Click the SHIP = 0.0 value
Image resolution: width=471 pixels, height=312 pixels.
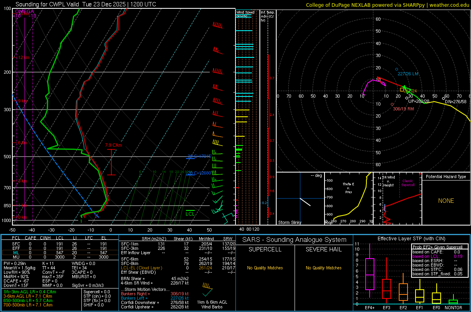[x=93, y=305]
